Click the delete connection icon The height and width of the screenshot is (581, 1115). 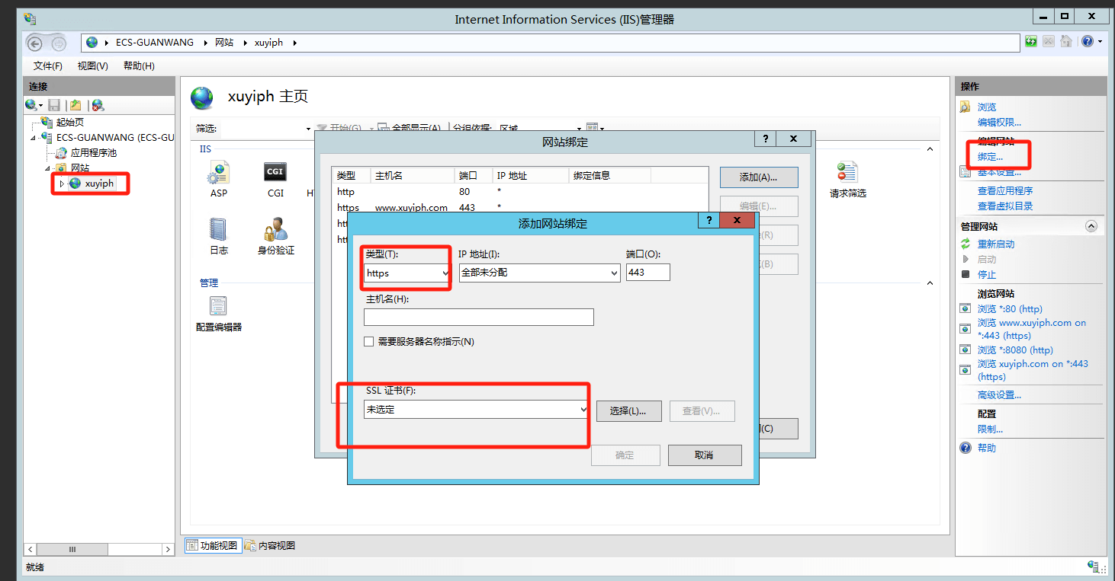[98, 105]
